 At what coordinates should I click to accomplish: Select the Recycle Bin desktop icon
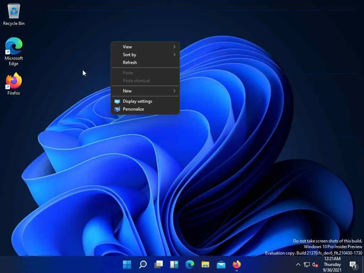tap(14, 14)
